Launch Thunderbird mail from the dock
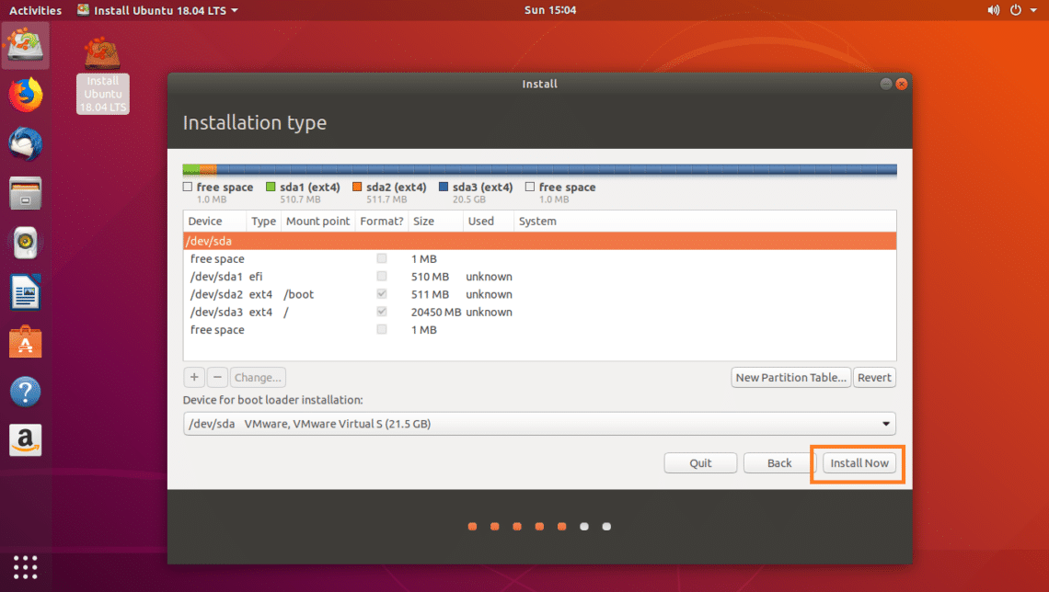The width and height of the screenshot is (1049, 592). click(26, 144)
